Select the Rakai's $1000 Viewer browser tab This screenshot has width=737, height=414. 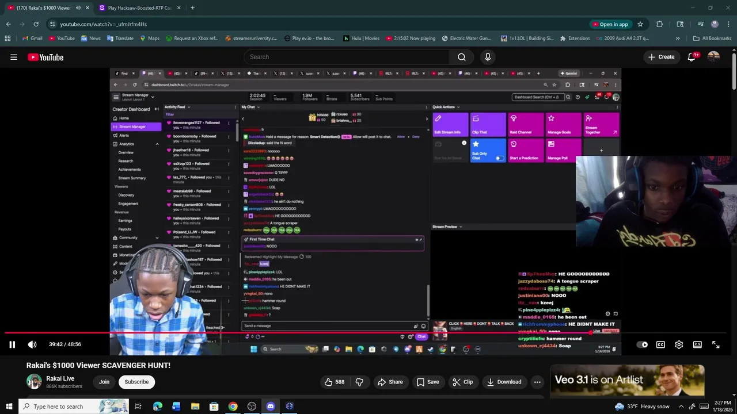43,8
